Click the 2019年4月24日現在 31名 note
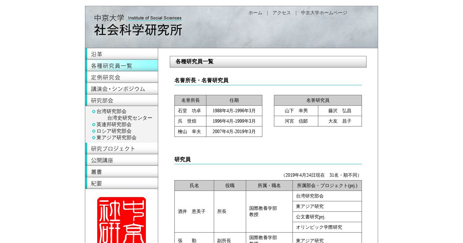Image resolution: width=463 pixels, height=243 pixels. (x=321, y=175)
